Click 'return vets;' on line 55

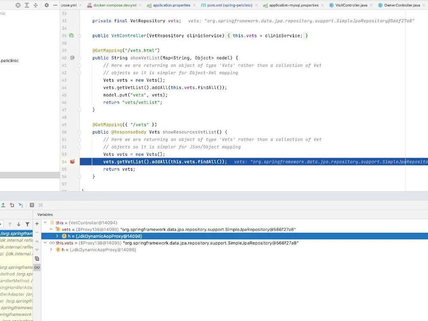(x=119, y=169)
